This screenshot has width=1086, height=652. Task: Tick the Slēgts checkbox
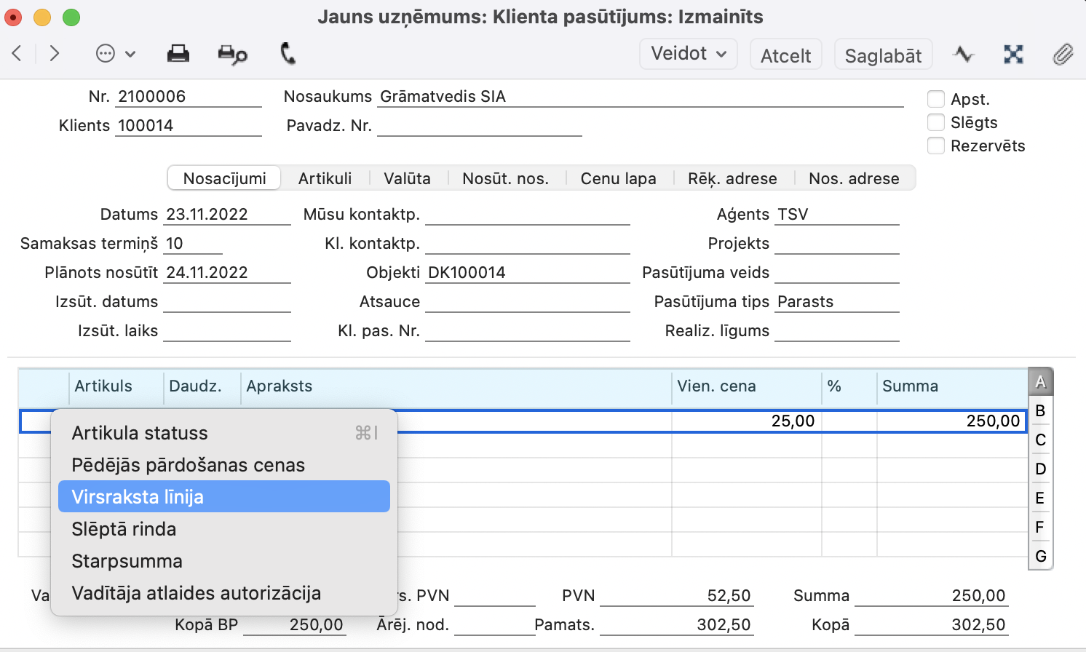936,122
